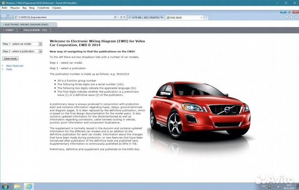This screenshot has height=190, width=299.
Task: Click the Open book button
Action: tap(10, 58)
